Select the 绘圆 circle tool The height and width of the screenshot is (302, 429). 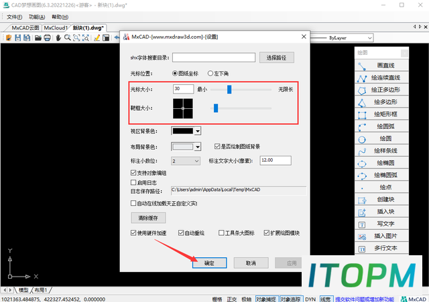click(381, 138)
